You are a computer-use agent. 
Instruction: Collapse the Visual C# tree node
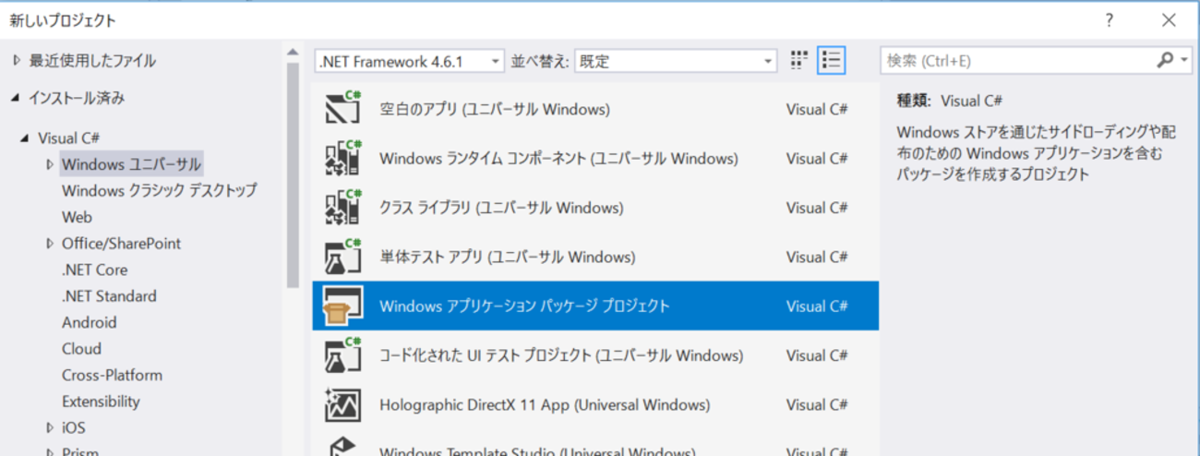pos(26,138)
